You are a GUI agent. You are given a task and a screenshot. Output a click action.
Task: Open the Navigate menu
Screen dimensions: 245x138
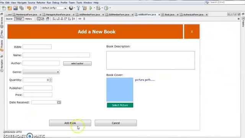point(22,3)
